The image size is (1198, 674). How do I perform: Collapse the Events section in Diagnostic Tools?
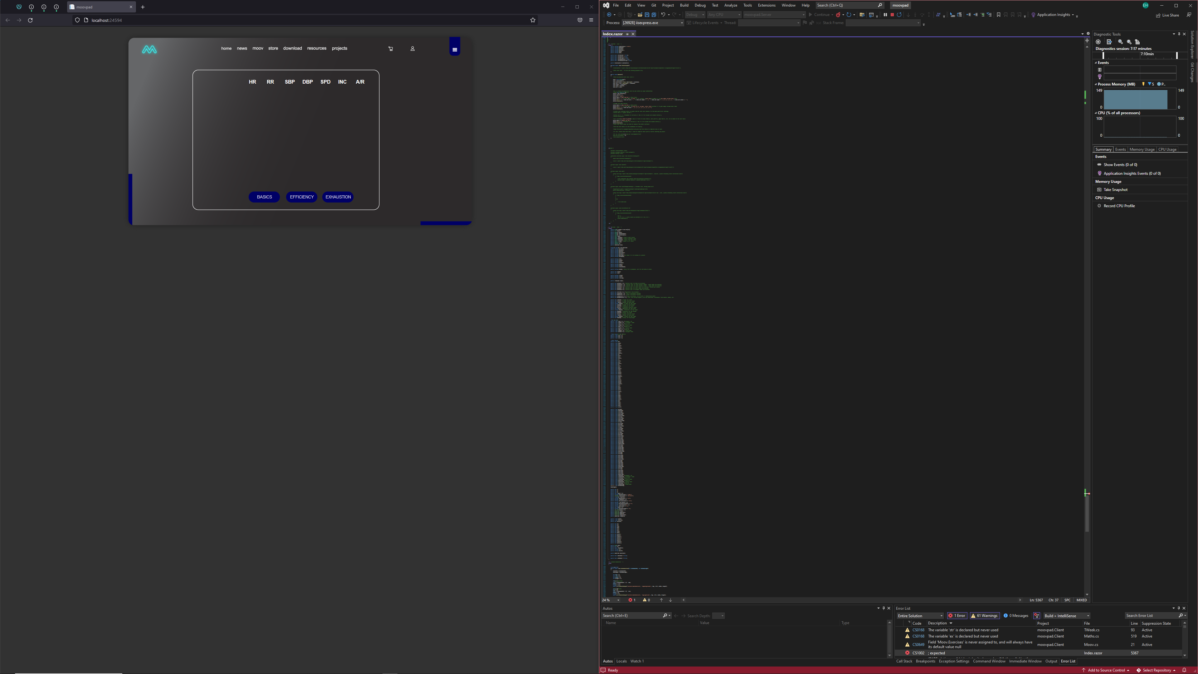pos(1096,63)
